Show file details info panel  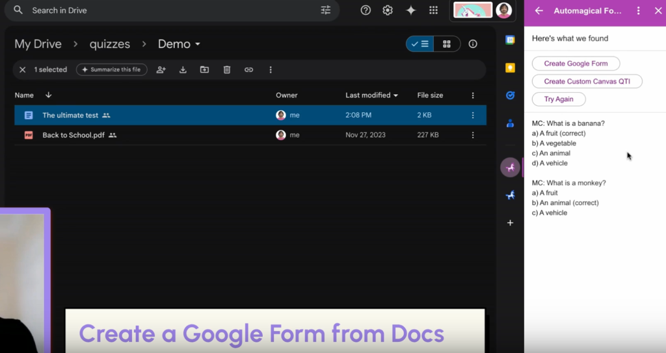coord(473,43)
